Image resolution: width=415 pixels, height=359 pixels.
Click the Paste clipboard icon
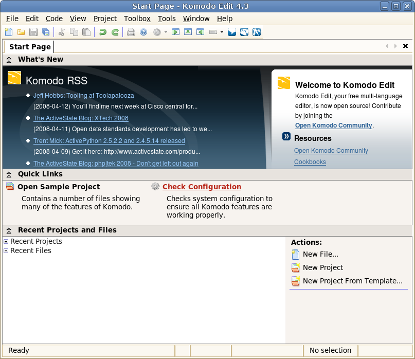(86, 32)
